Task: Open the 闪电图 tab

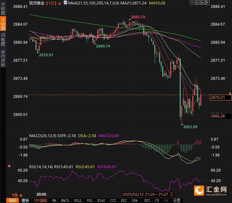Action: pyautogui.click(x=3, y=39)
